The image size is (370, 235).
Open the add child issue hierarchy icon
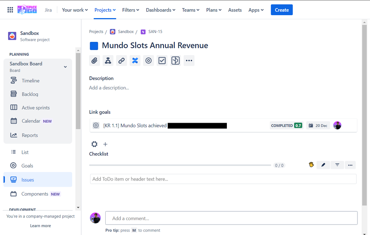[108, 60]
